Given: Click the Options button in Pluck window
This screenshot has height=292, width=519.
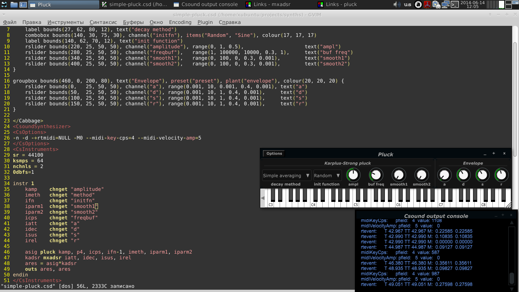Looking at the screenshot, I should [x=274, y=154].
